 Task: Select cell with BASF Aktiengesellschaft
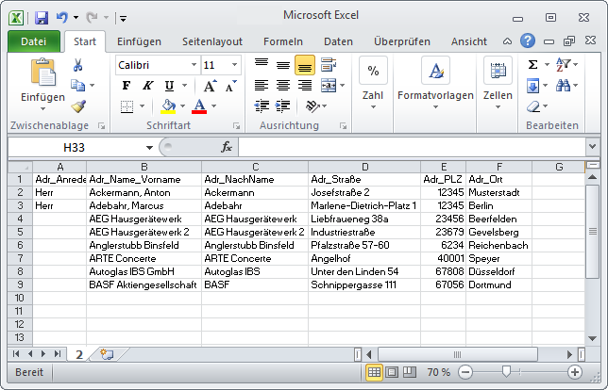tap(144, 284)
